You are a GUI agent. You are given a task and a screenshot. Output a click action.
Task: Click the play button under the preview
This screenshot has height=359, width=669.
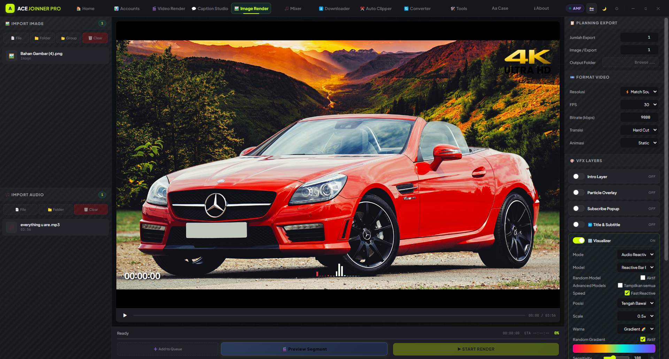coord(125,315)
